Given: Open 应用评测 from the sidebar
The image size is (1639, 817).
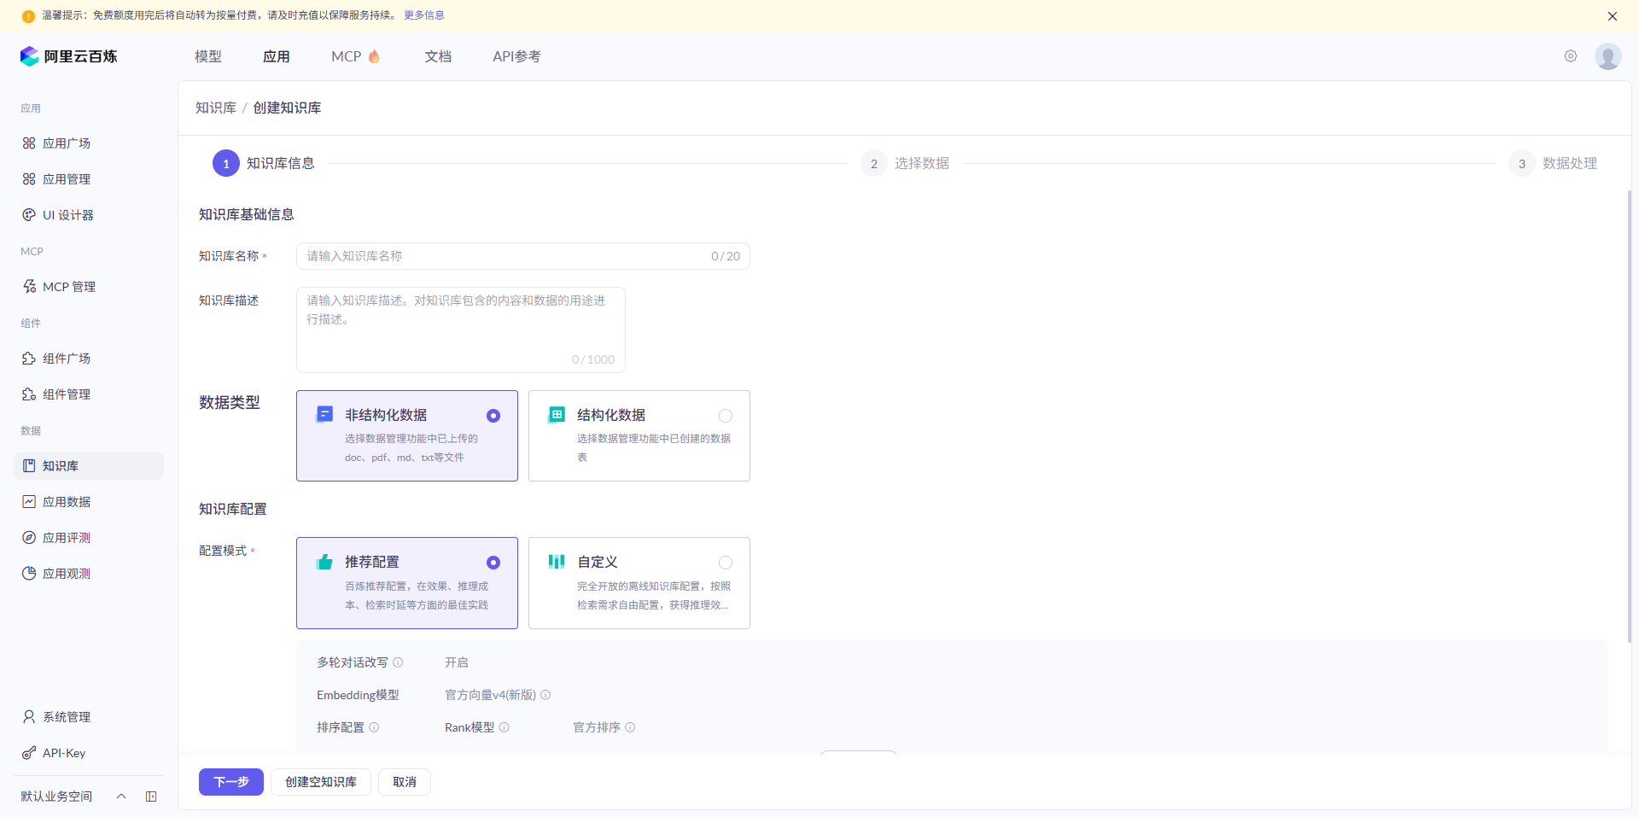Looking at the screenshot, I should coord(67,537).
